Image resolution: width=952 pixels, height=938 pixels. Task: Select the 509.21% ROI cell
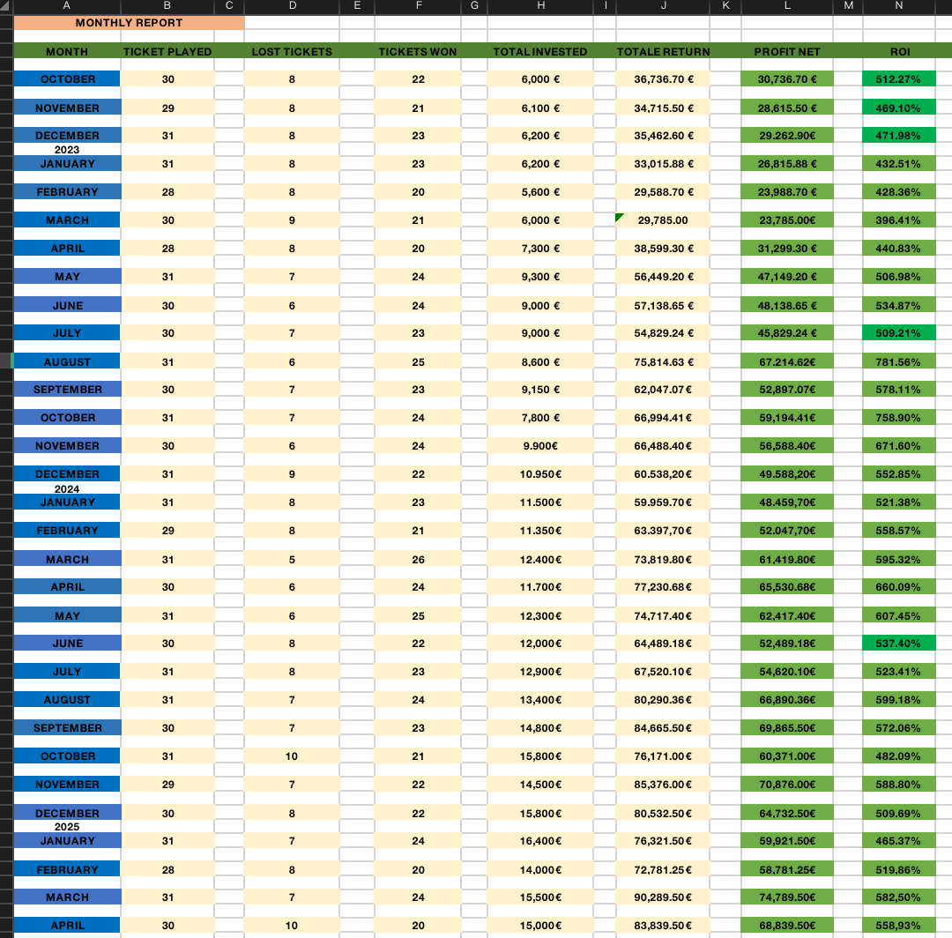(x=898, y=332)
